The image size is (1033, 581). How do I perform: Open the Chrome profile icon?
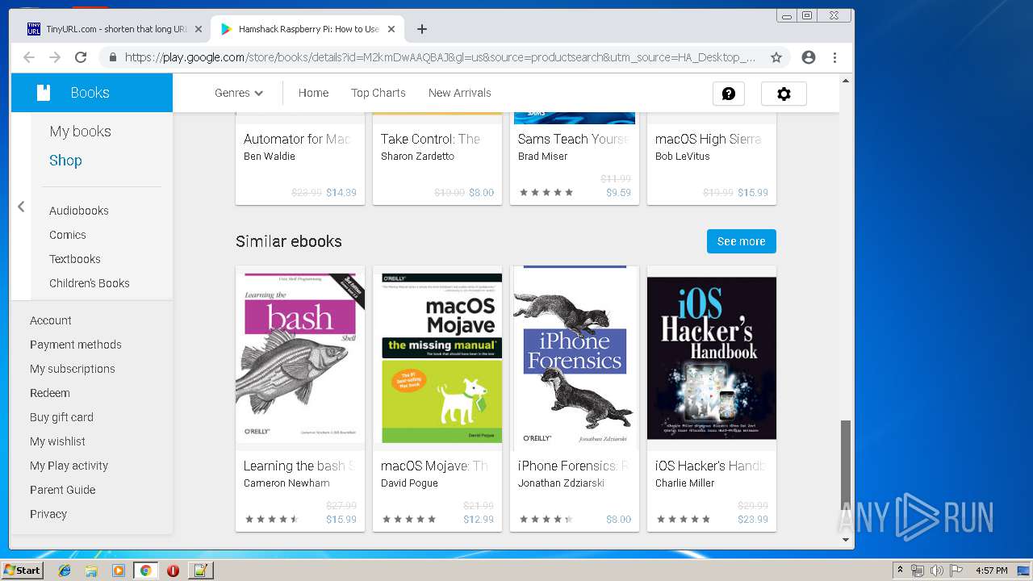pos(809,57)
